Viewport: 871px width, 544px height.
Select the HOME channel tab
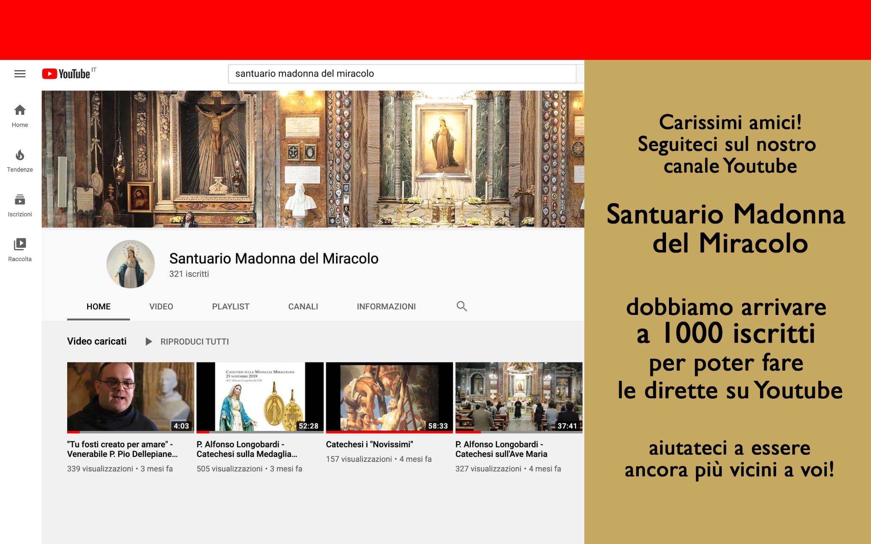click(x=98, y=306)
